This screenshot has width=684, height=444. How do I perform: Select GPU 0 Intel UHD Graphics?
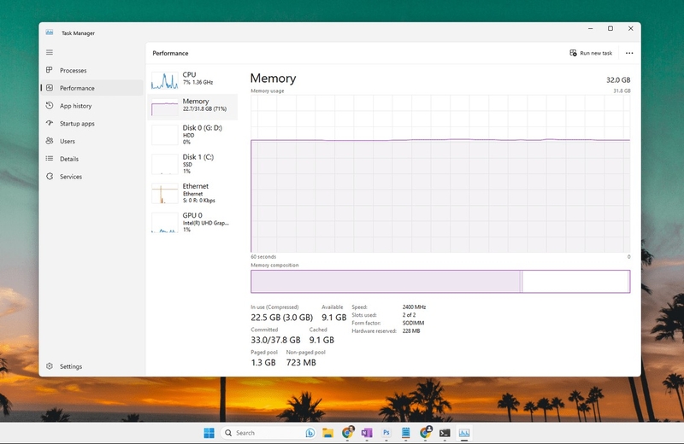coord(192,222)
